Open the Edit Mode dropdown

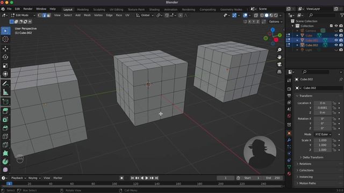point(23,16)
